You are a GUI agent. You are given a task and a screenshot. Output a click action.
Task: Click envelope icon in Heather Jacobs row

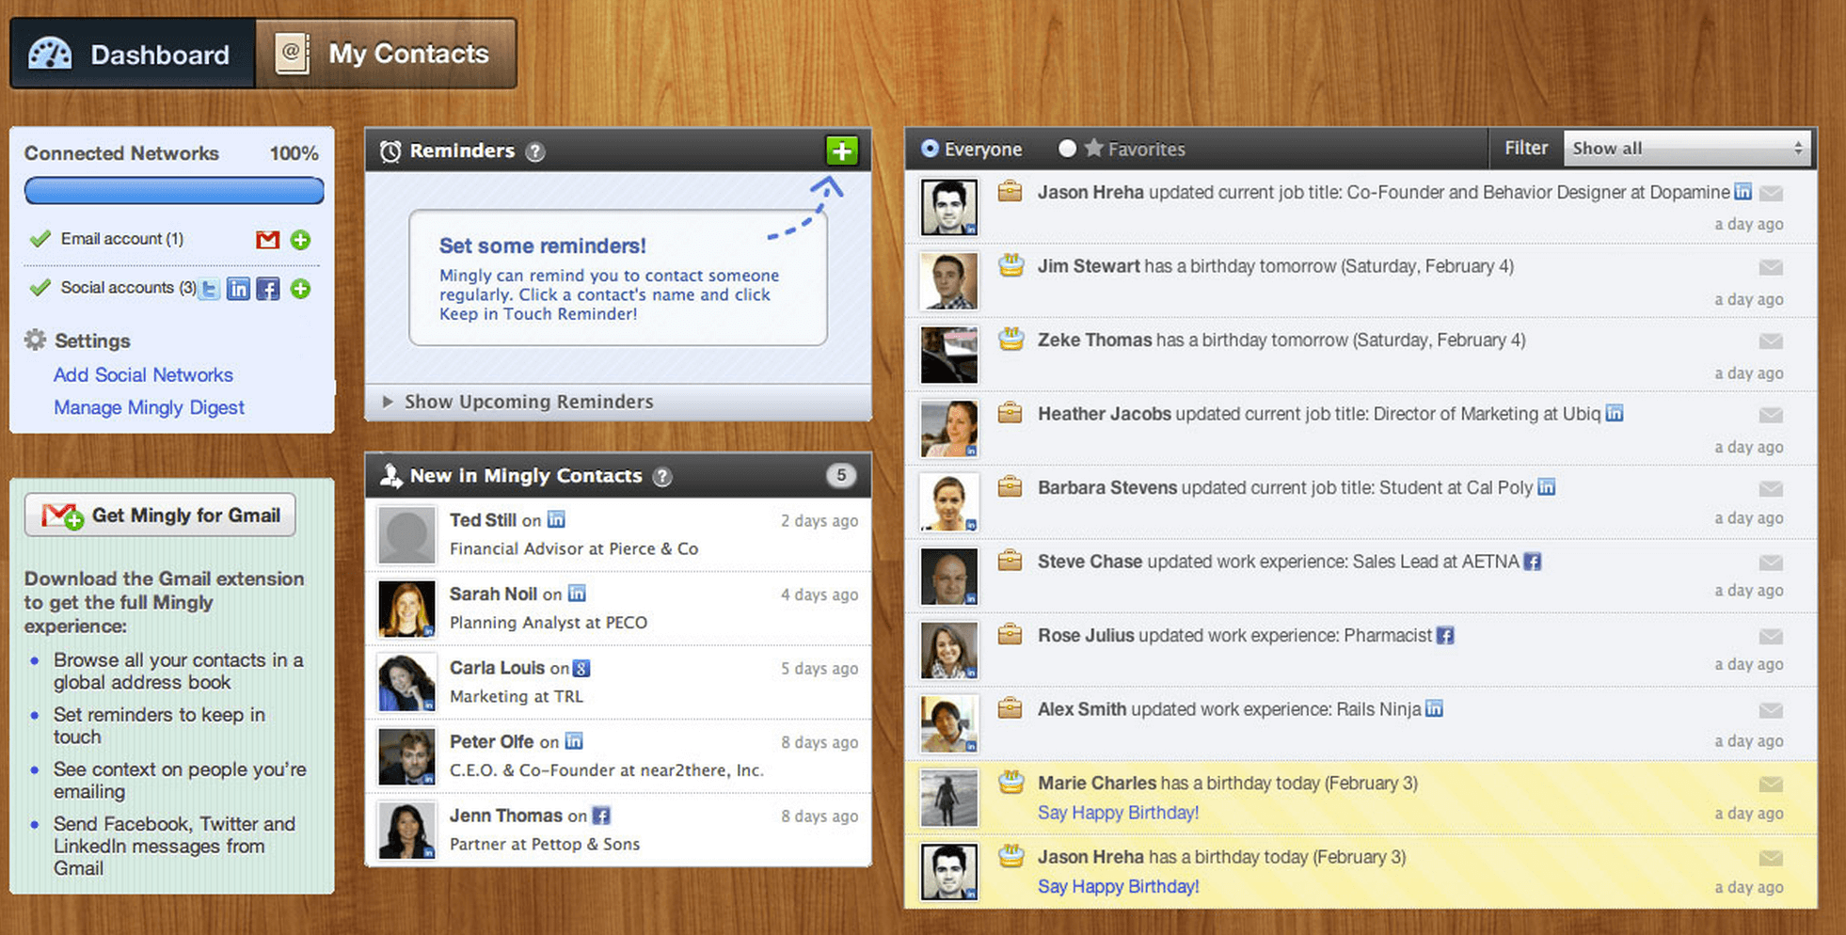1771,415
